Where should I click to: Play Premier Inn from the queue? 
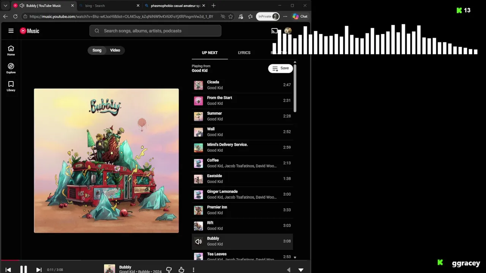(x=242, y=210)
